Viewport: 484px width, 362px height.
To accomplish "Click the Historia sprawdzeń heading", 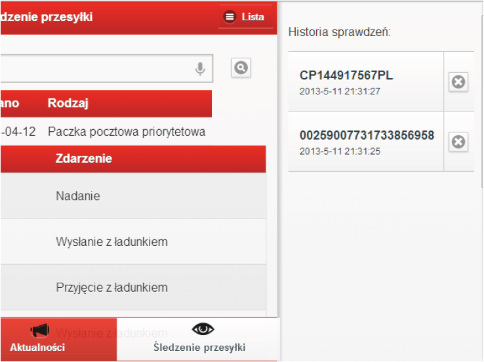I will pos(340,32).
